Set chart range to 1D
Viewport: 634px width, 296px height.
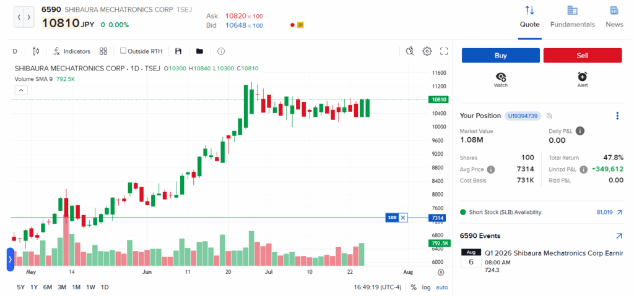click(104, 287)
